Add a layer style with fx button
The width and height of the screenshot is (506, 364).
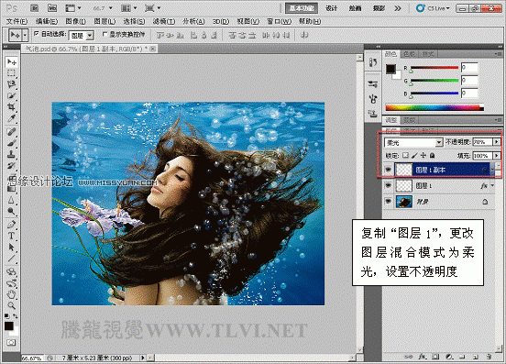coord(422,357)
